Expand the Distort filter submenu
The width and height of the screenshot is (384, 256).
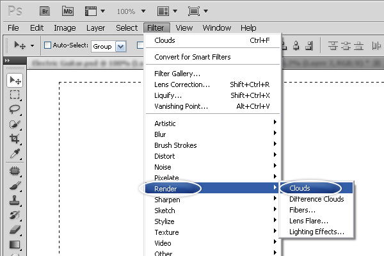(212, 156)
